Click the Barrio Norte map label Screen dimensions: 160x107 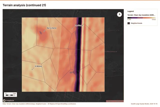51,28
